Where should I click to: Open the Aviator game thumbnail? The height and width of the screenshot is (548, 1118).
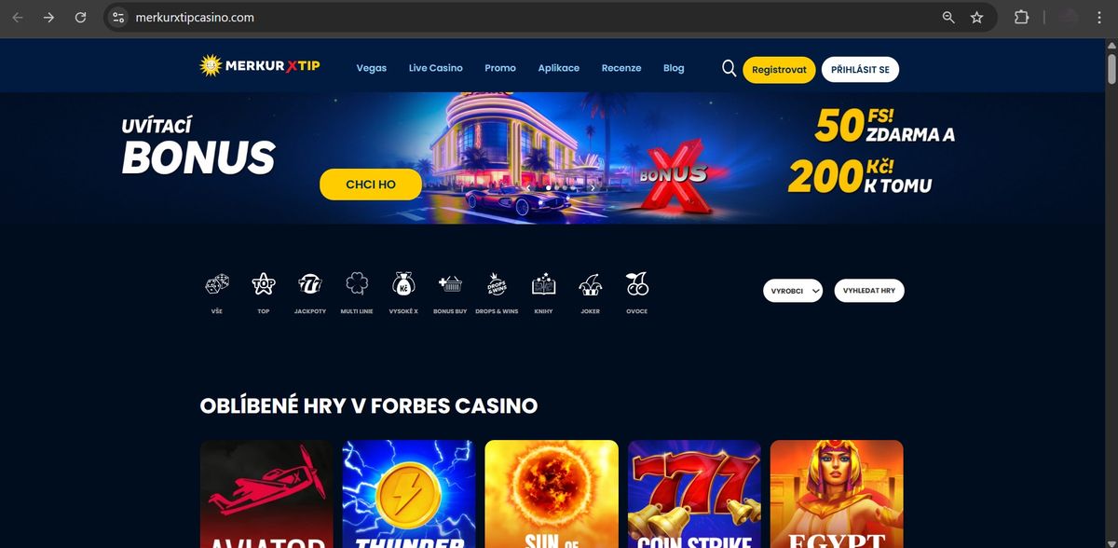coord(266,494)
